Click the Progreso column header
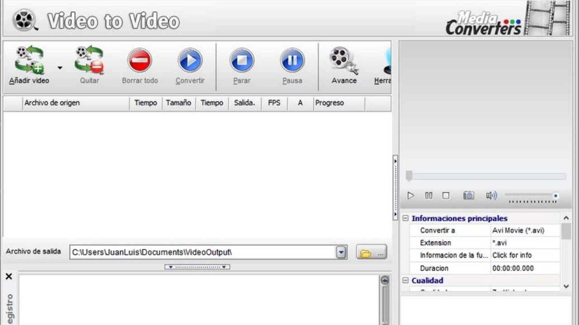The image size is (579, 325). point(339,103)
